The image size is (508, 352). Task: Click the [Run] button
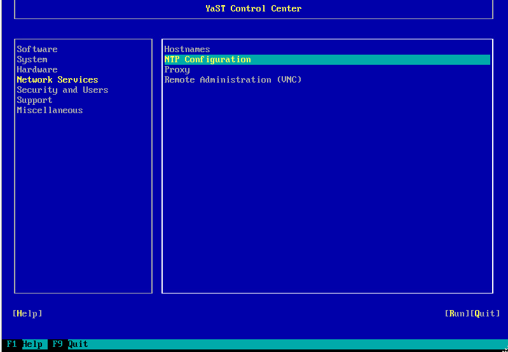[457, 313]
